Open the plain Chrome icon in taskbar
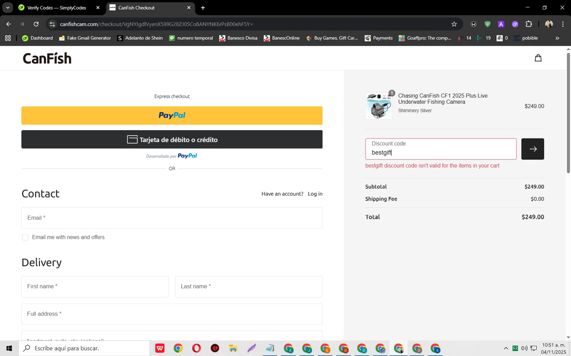The width and height of the screenshot is (571, 356). click(x=178, y=348)
